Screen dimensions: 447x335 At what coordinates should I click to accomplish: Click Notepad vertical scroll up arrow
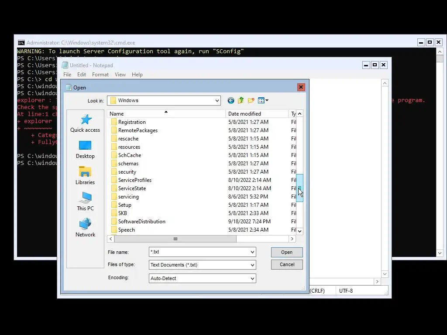click(x=385, y=83)
